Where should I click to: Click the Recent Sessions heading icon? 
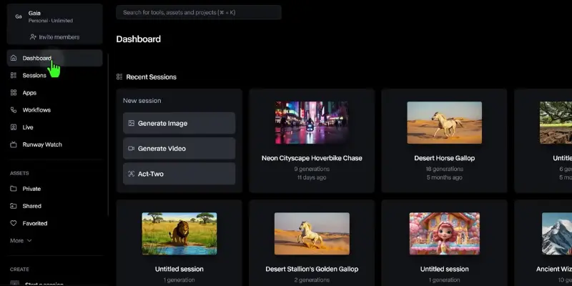119,77
